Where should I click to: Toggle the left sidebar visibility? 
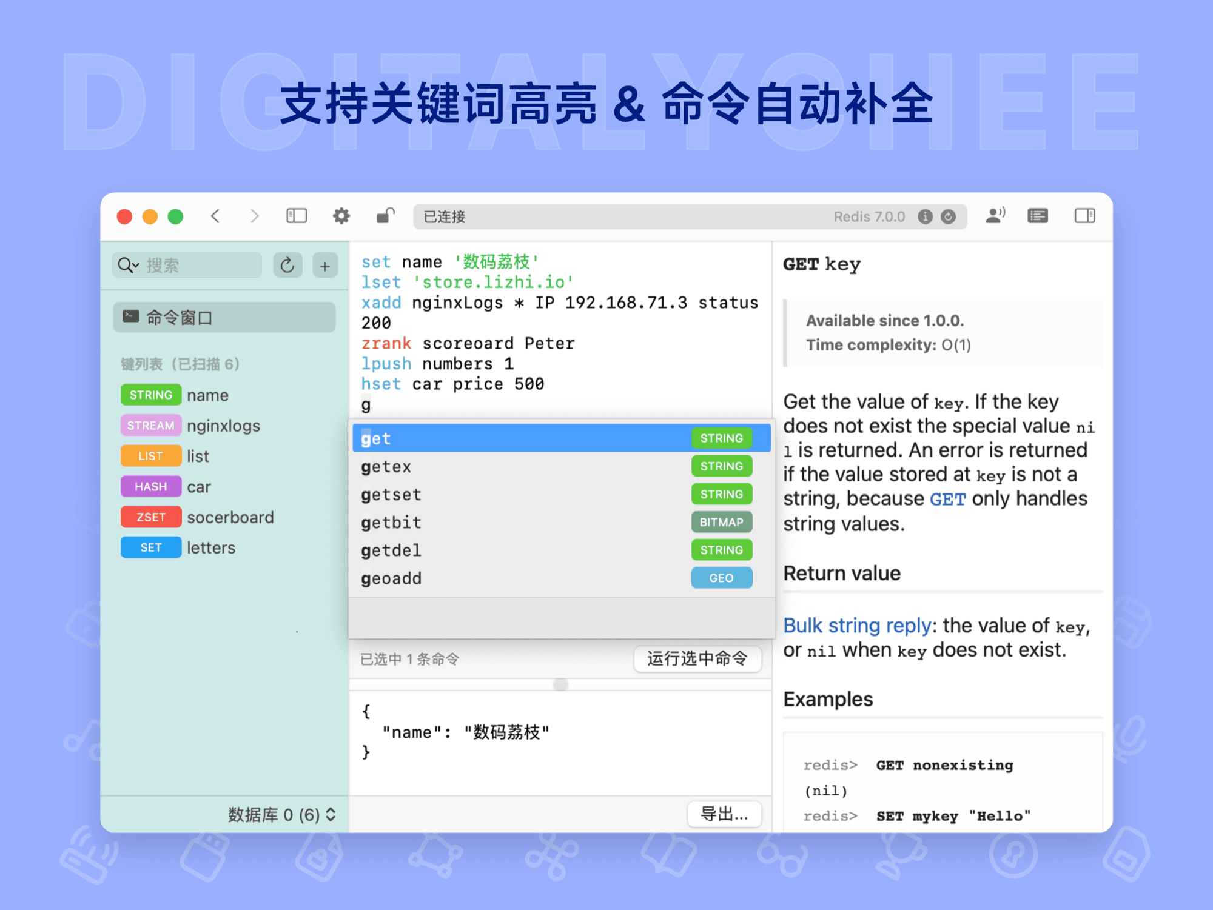(x=297, y=216)
